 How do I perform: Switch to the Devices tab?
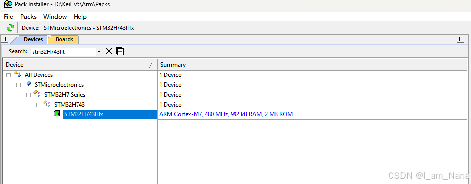[x=33, y=39]
